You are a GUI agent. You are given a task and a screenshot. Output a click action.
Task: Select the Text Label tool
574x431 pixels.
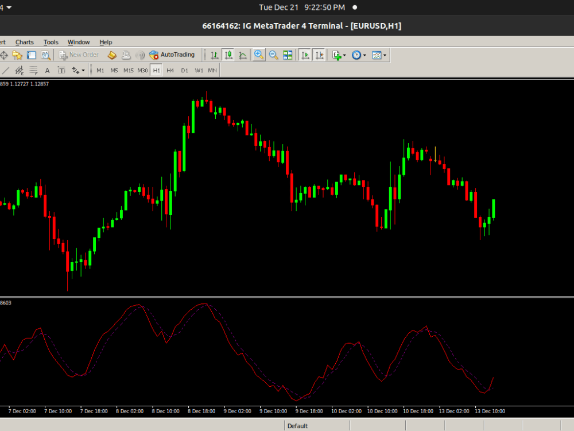(x=61, y=70)
